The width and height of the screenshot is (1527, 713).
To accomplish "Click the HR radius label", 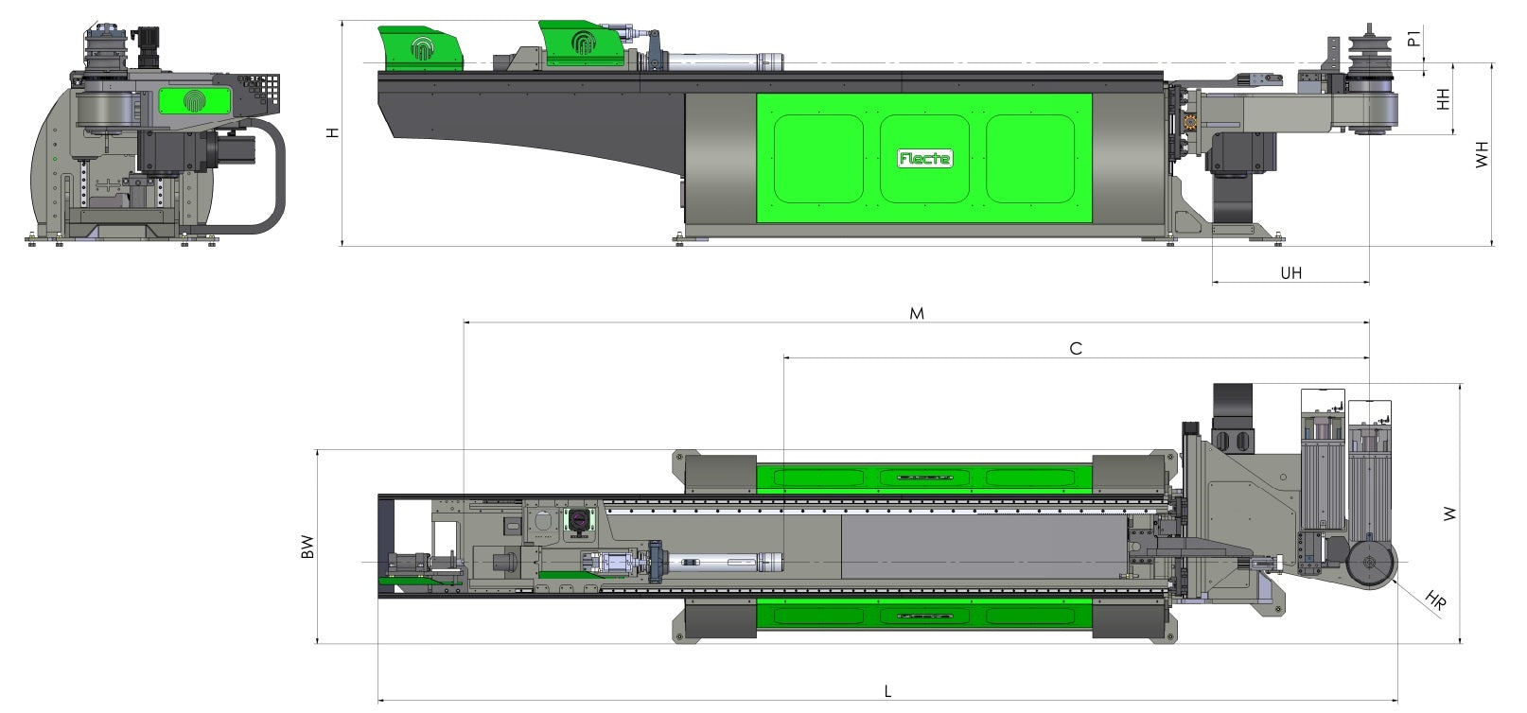I will (x=1435, y=601).
